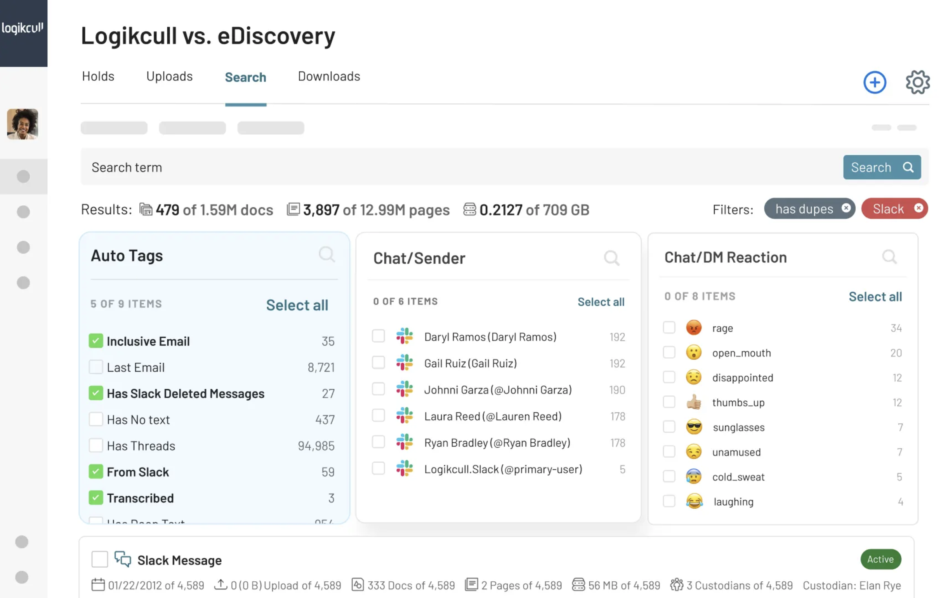Uncheck the Inclusive Email tag
Viewport: 948px width, 598px height.
(95, 341)
